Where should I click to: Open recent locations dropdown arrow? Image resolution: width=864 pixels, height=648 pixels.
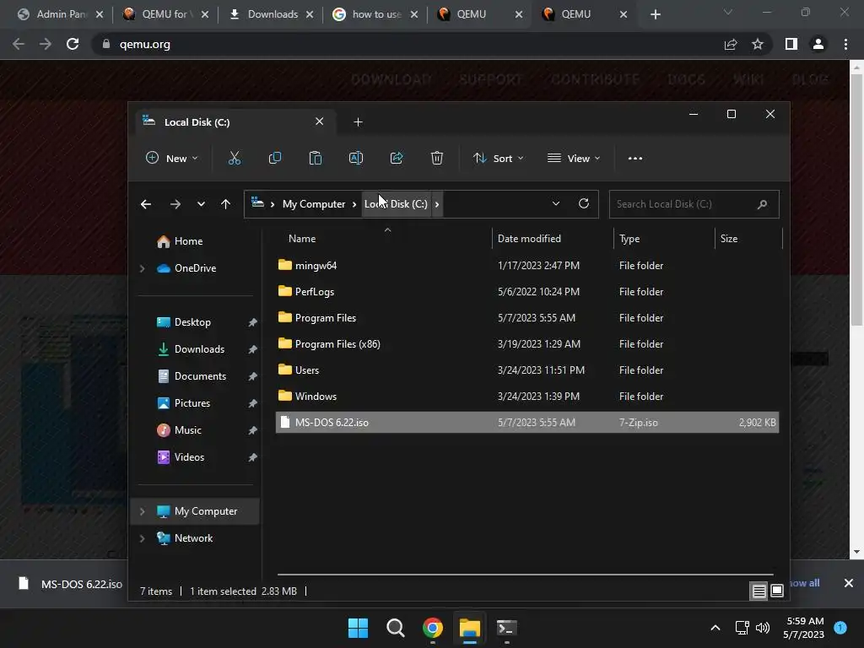tap(201, 204)
